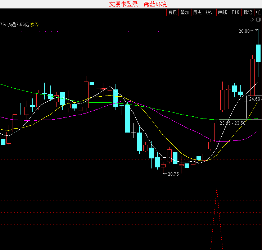Click the diamond icon above the chart
This screenshot has height=250, width=262.
tap(252, 20)
